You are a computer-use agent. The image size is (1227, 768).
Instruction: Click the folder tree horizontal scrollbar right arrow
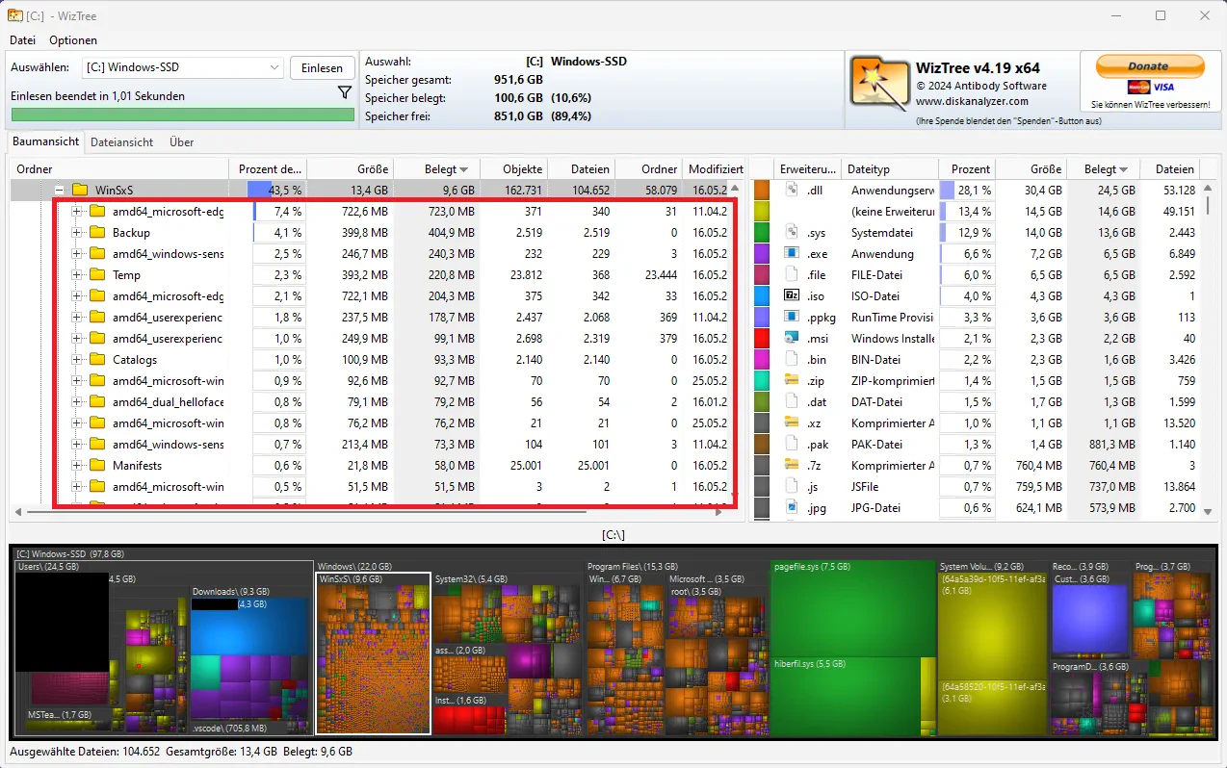coord(719,513)
